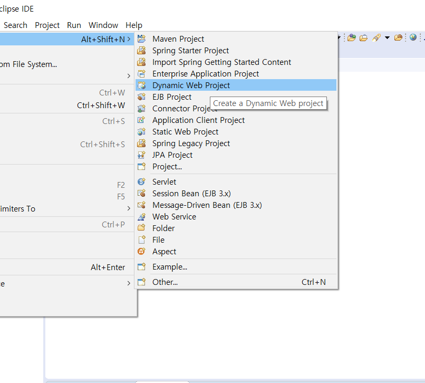Select Dynamic Web Project
425x383 pixels.
tap(236, 85)
